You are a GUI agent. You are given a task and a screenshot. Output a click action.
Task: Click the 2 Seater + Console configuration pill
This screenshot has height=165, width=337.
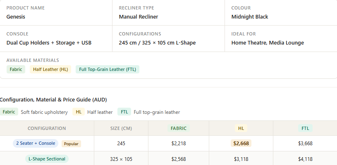(36, 144)
